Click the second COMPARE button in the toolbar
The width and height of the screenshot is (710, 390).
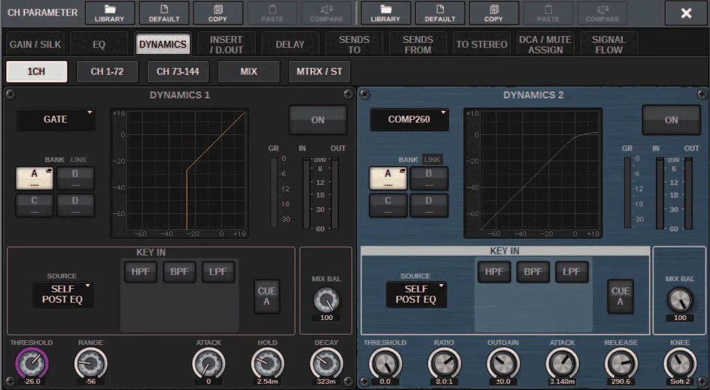tap(603, 12)
